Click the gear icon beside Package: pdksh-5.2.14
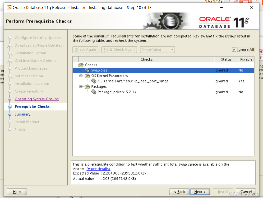This screenshot has width=263, height=198. (x=93, y=92)
